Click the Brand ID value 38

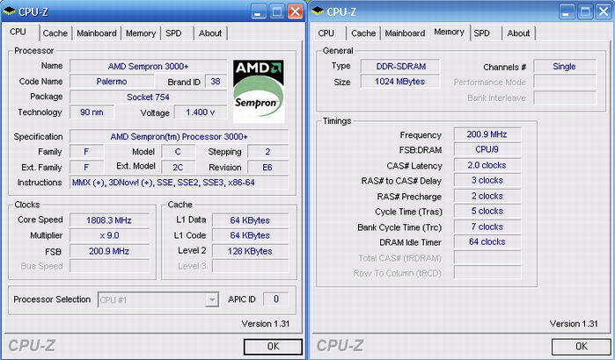tap(216, 82)
